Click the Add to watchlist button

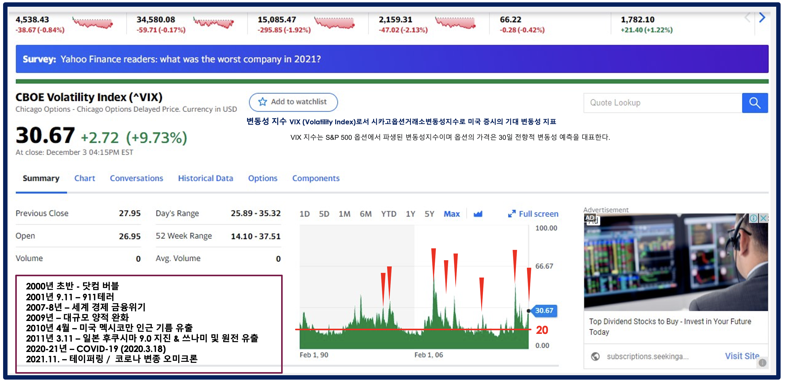pyautogui.click(x=293, y=102)
